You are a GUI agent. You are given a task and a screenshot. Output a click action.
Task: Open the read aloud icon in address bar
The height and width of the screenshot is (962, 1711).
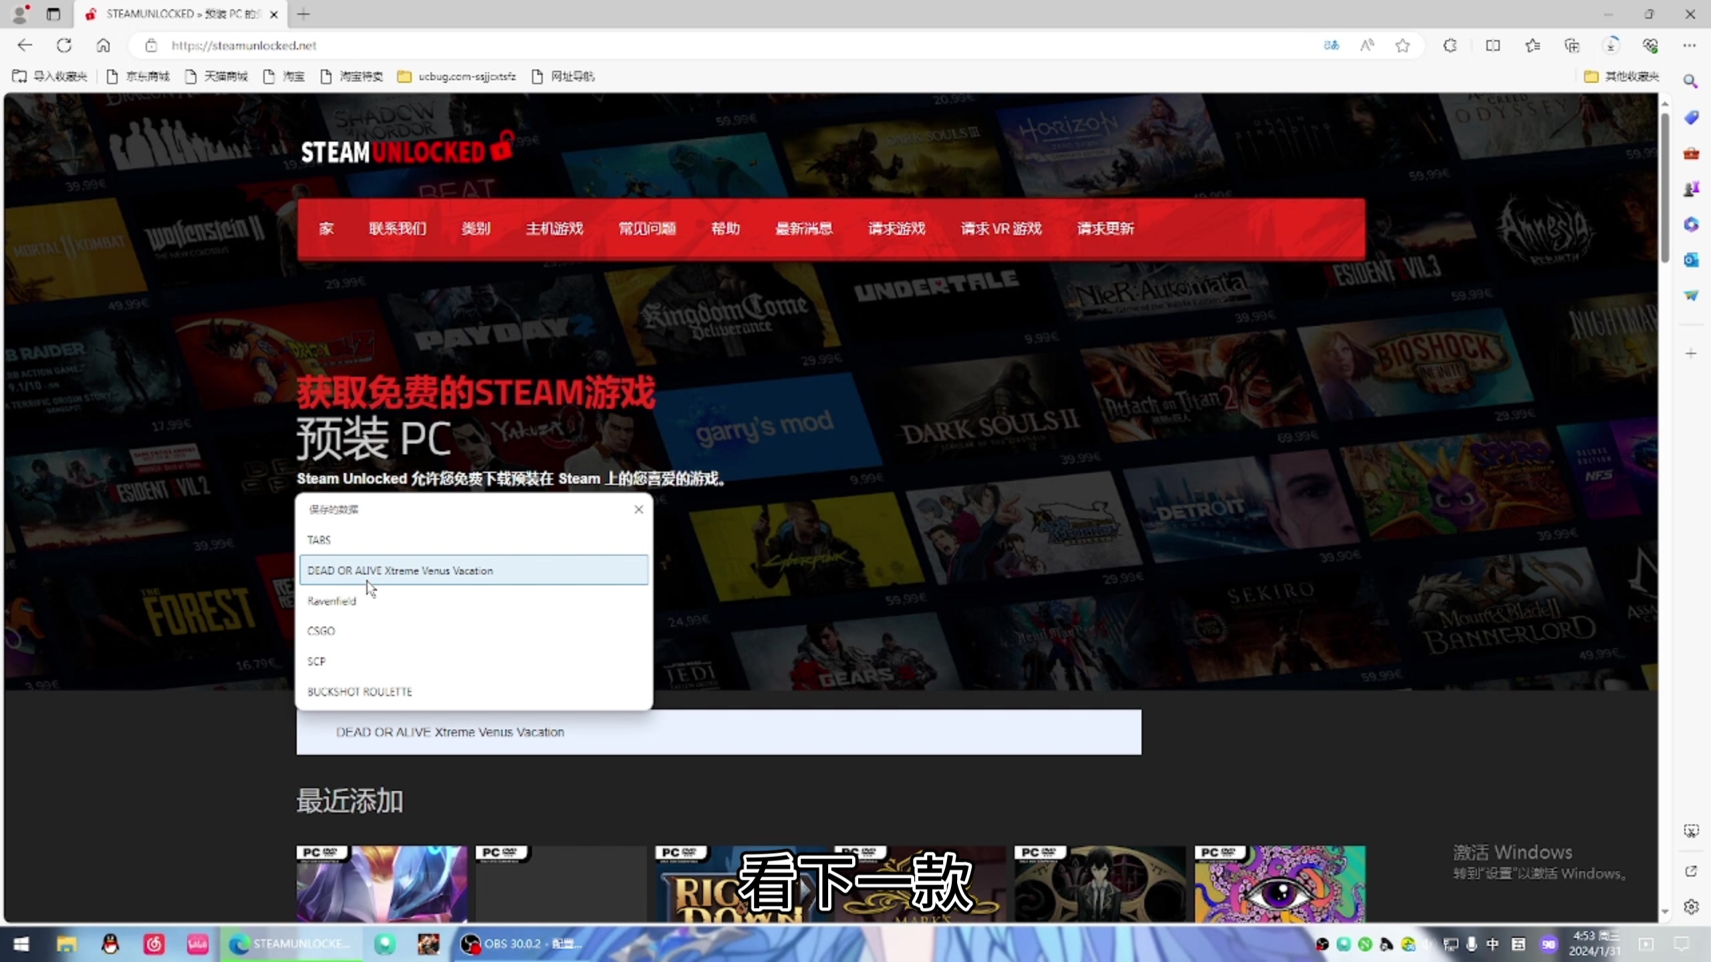coord(1367,45)
